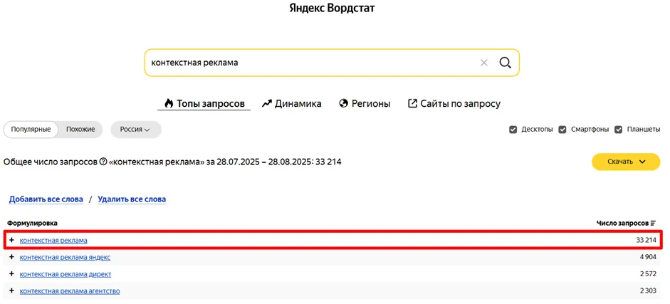
Task: Switch to Похожие queries
Action: pyautogui.click(x=80, y=130)
